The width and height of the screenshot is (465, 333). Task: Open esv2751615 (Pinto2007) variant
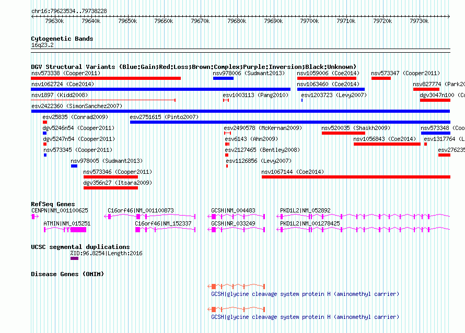(164, 117)
